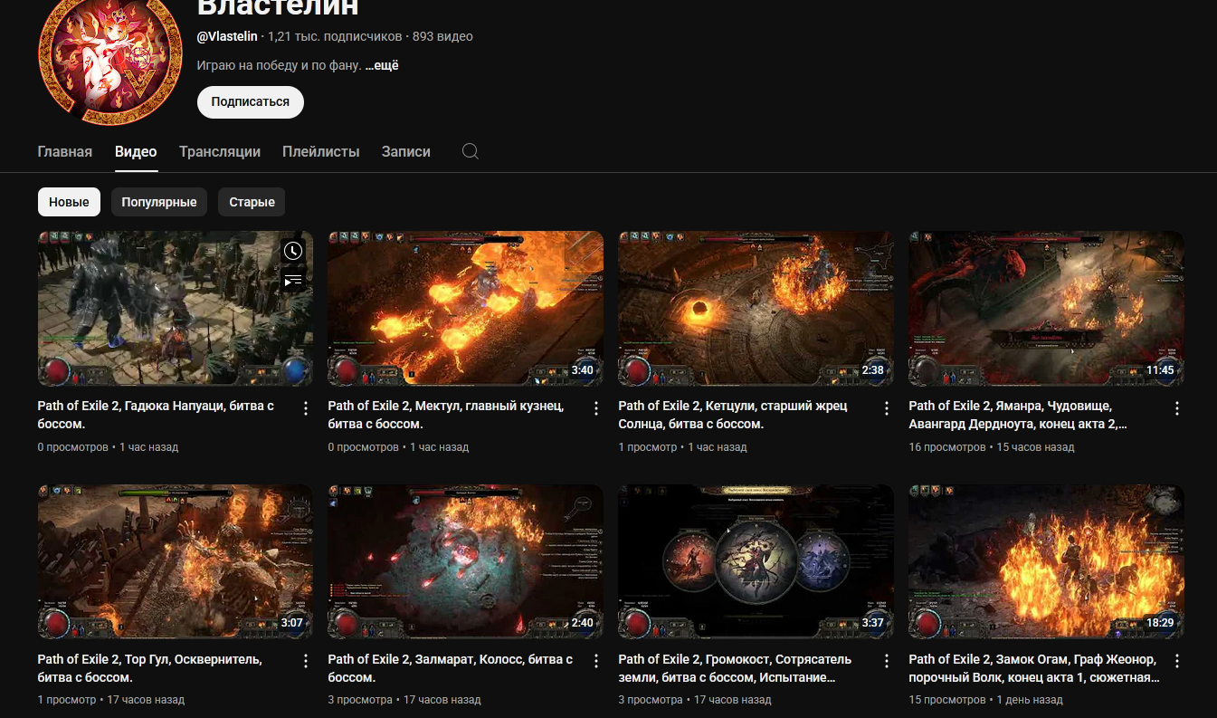Click the @Vlastelin channel handle
This screenshot has height=718, width=1217.
coord(227,36)
